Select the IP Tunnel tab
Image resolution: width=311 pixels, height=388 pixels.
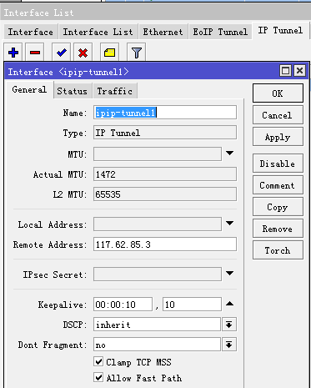280,31
